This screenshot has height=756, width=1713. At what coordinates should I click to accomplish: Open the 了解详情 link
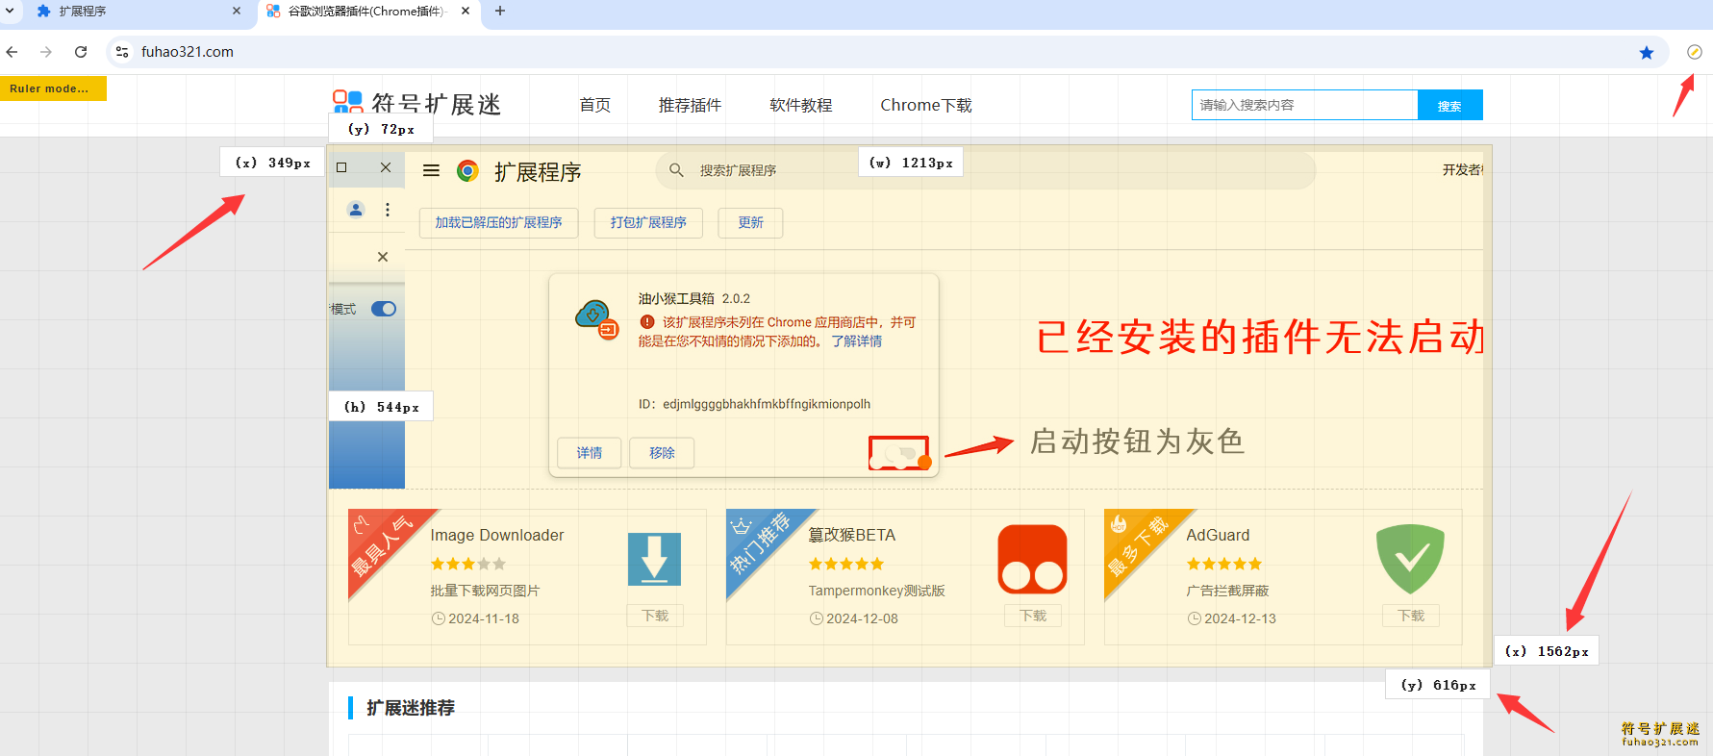857,341
